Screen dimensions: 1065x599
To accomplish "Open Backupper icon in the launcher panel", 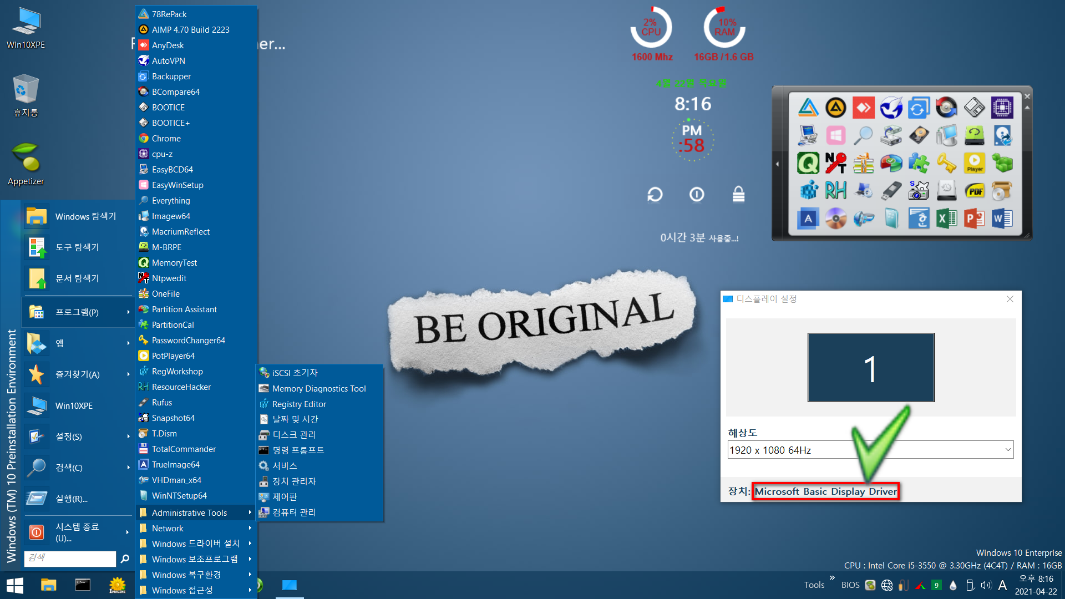I will (x=919, y=108).
